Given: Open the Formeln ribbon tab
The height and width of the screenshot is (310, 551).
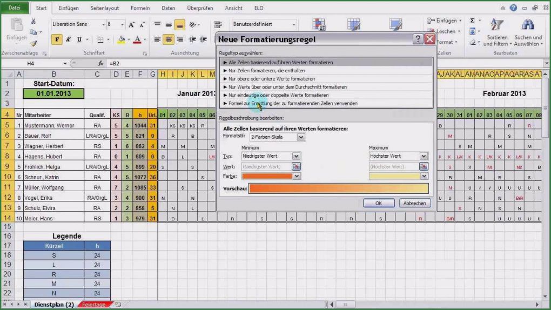Looking at the screenshot, I should click(x=140, y=8).
